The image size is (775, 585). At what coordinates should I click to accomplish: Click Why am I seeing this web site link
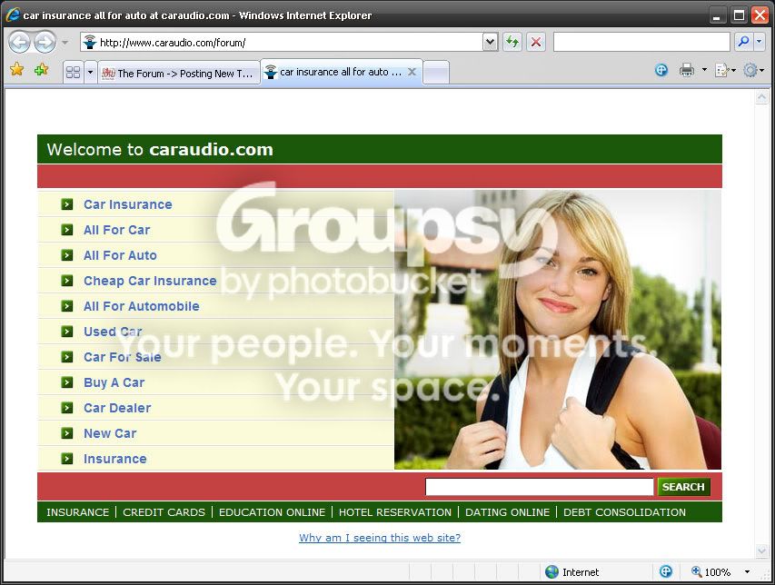pyautogui.click(x=380, y=538)
